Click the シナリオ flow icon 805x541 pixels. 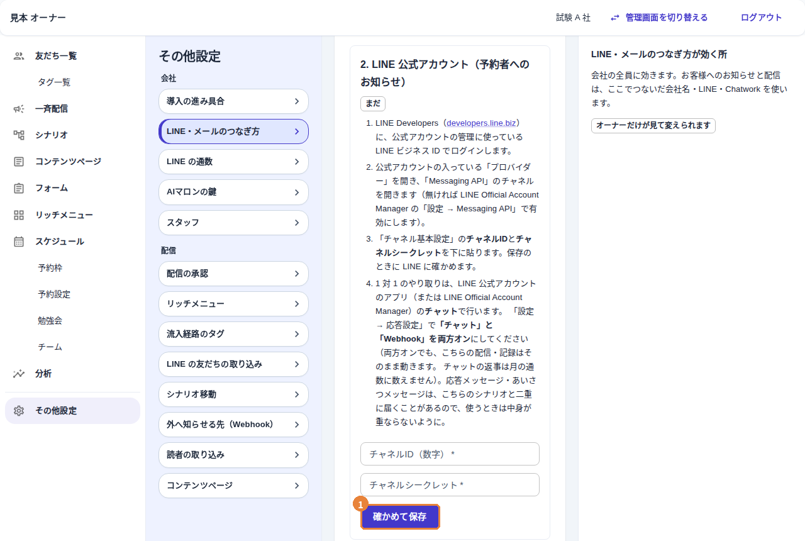point(19,135)
